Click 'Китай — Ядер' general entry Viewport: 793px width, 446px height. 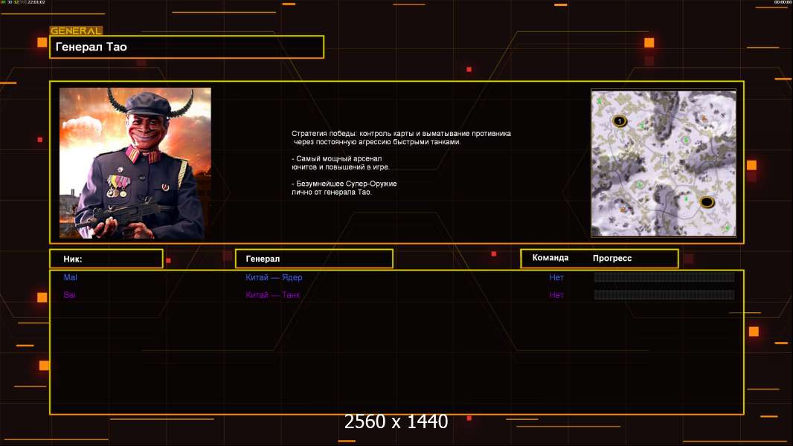(274, 277)
